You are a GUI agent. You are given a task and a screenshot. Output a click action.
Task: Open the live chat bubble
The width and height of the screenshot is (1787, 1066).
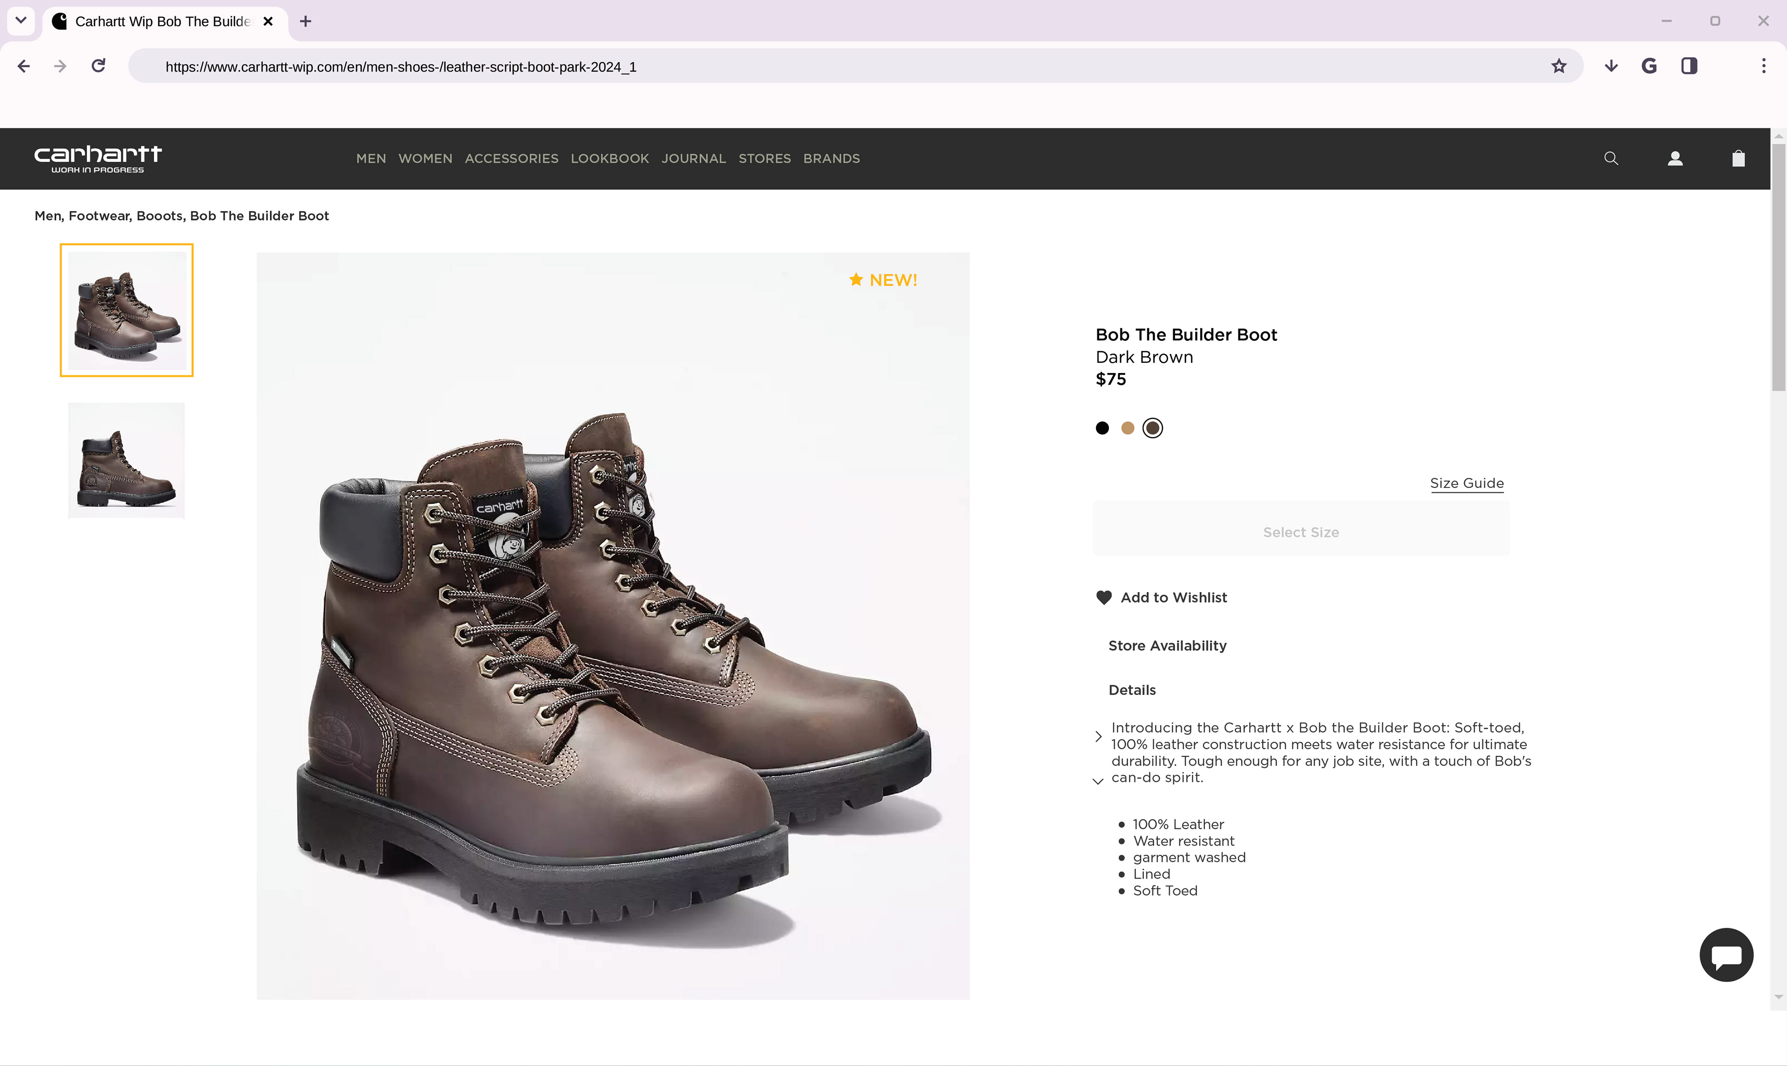[x=1726, y=955]
